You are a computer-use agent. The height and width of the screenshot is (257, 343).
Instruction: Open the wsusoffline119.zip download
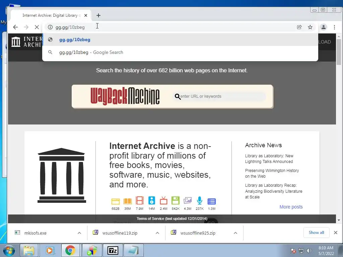point(120,233)
